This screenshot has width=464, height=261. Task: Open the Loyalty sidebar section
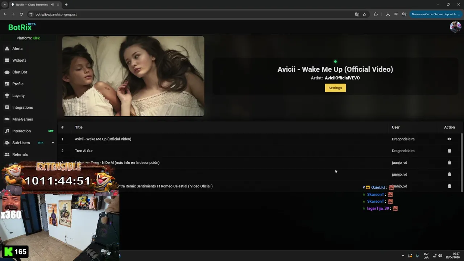pyautogui.click(x=18, y=96)
